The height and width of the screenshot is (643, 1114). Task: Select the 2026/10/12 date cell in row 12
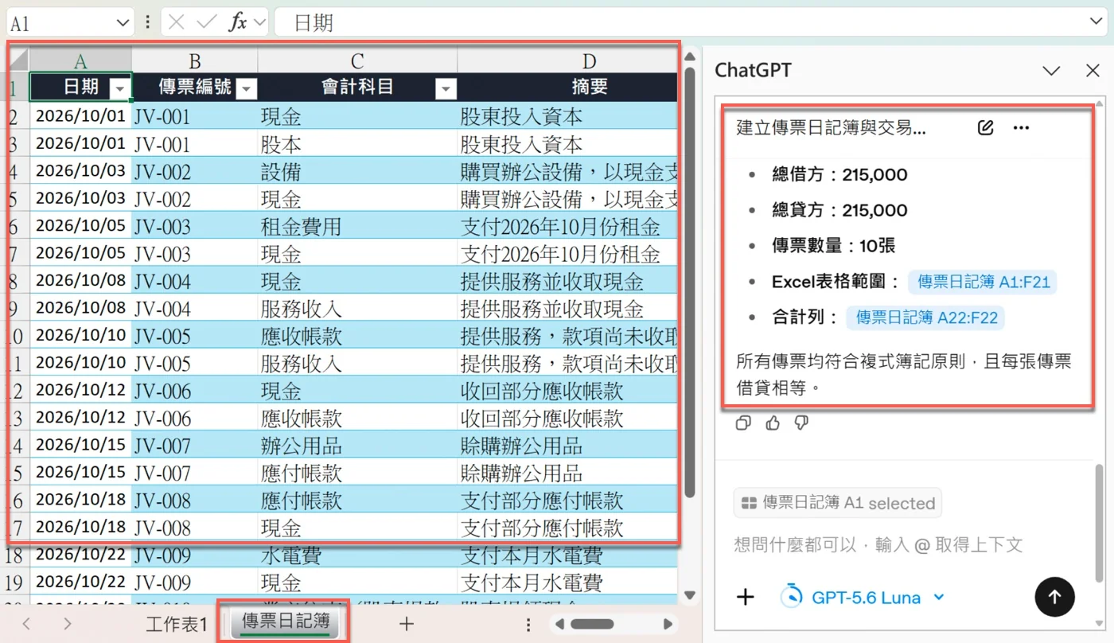click(80, 390)
